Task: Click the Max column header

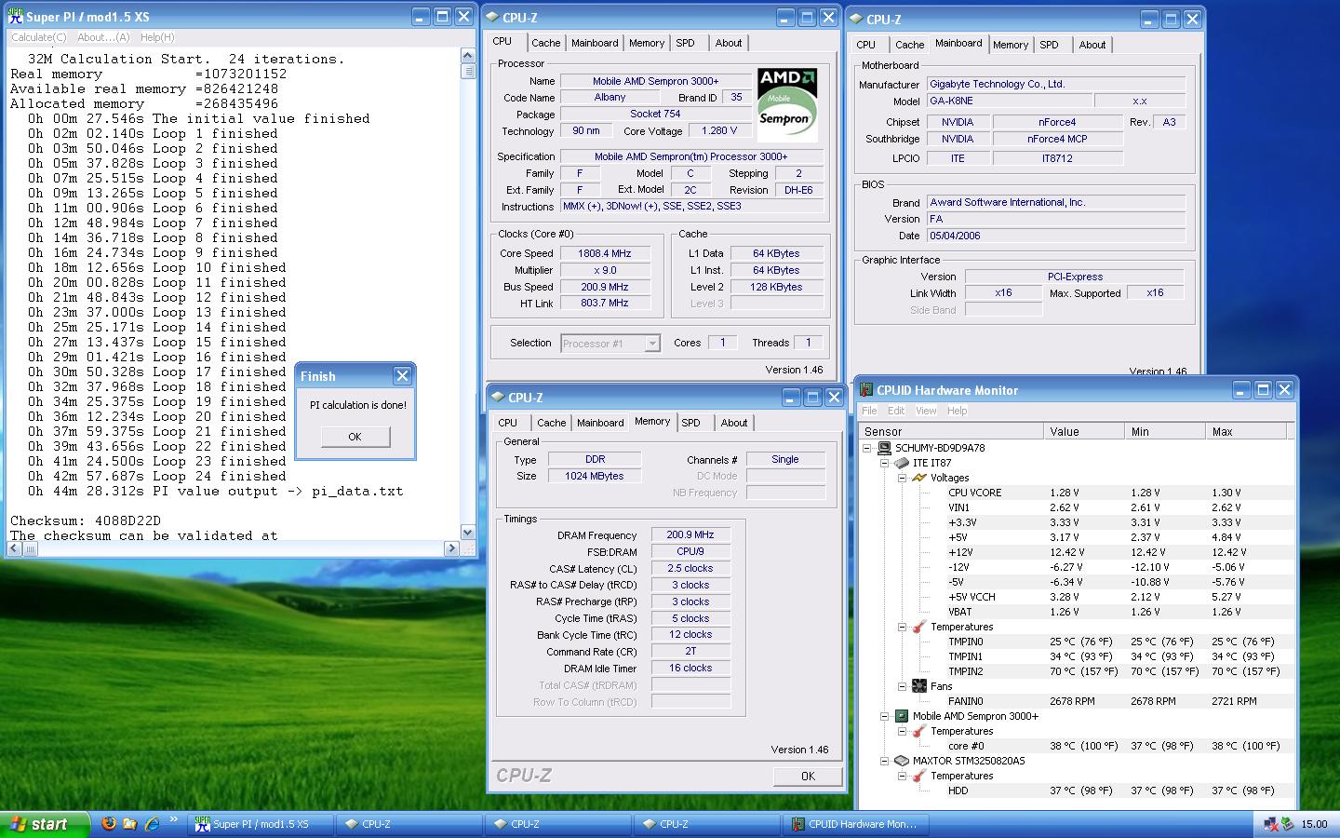Action: tap(1246, 431)
